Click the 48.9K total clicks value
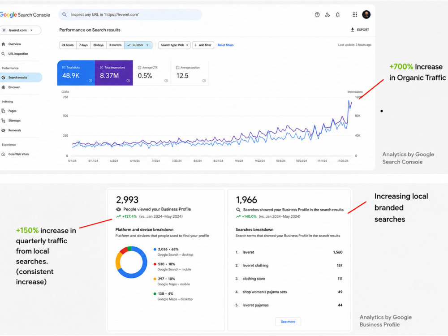This screenshot has width=448, height=336. (x=71, y=76)
